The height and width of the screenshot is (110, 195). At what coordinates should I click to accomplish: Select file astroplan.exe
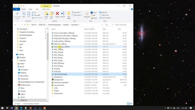[58, 80]
